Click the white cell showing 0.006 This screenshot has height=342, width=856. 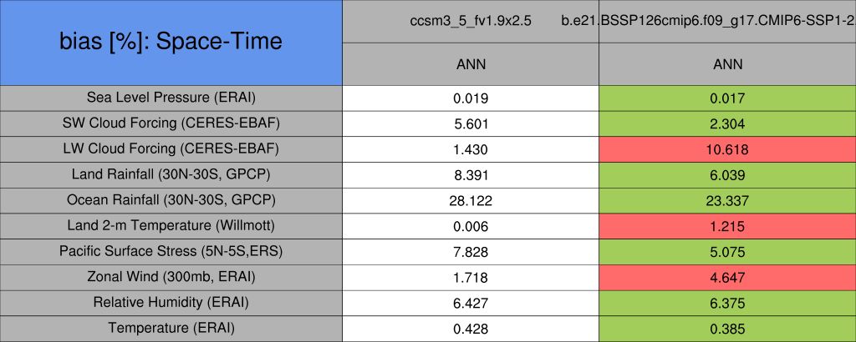471,226
